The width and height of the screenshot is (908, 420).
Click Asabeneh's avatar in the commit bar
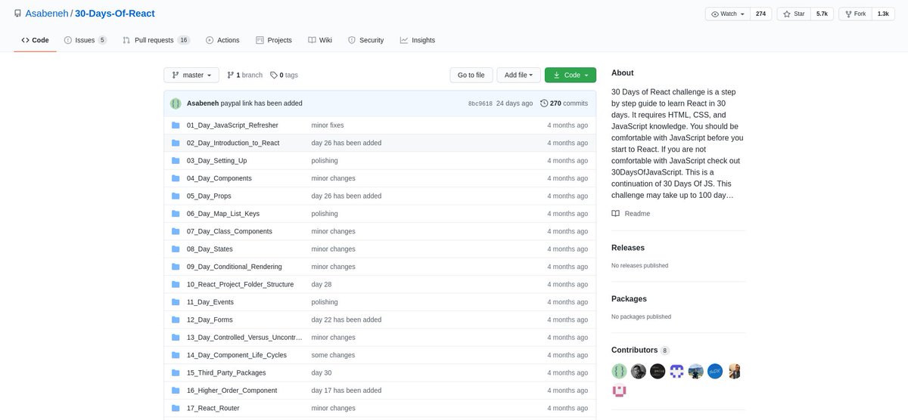click(x=176, y=103)
